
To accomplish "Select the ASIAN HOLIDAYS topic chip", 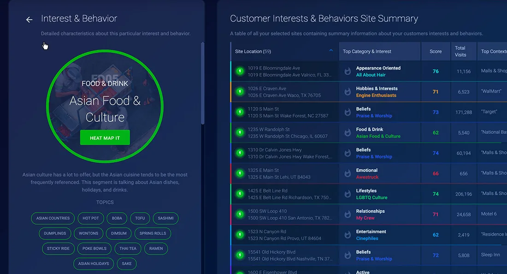I will 94,264.
